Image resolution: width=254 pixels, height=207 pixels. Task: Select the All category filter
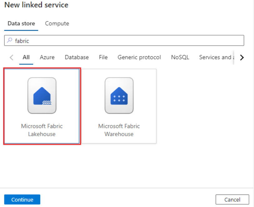point(26,57)
